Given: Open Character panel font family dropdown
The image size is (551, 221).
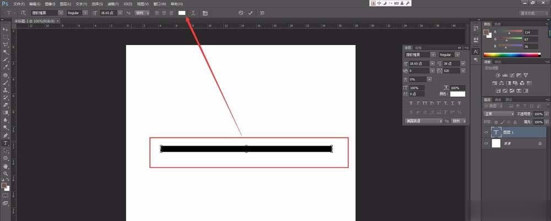Looking at the screenshot, I should tap(433, 55).
